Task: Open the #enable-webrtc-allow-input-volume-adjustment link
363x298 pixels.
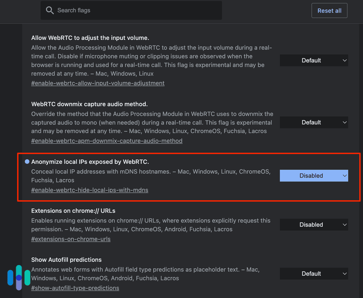Action: pos(98,83)
